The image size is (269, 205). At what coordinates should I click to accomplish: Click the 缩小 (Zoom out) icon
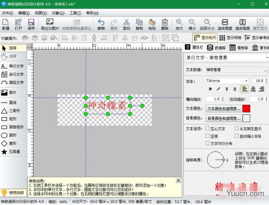point(192,25)
